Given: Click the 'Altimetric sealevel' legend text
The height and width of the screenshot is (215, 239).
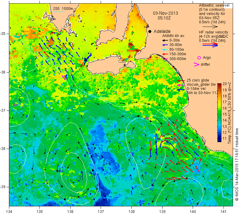Looking at the screenshot, I should (x=214, y=5).
